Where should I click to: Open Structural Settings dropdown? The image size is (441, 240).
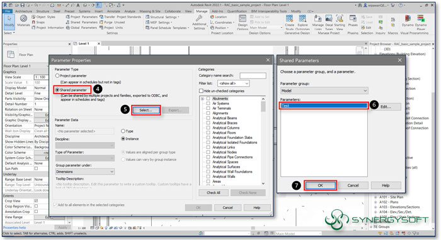[x=163, y=17]
